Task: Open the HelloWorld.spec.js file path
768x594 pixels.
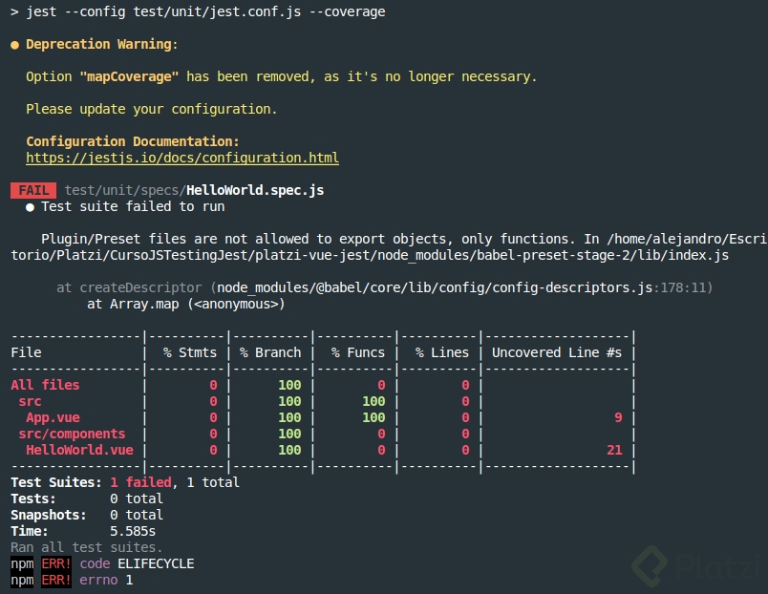Action: [194, 190]
